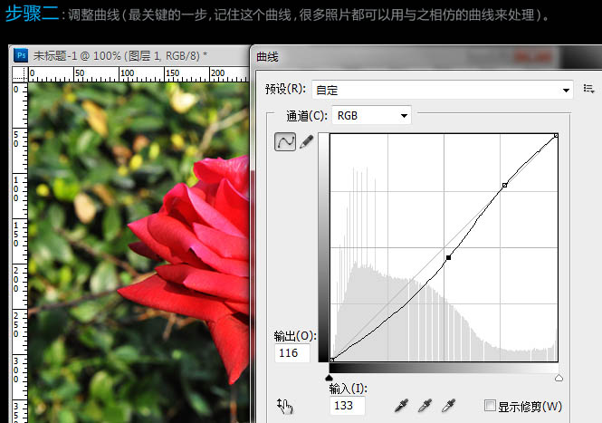Click the 未标题-1 document title tab
This screenshot has width=602, height=423.
point(119,56)
